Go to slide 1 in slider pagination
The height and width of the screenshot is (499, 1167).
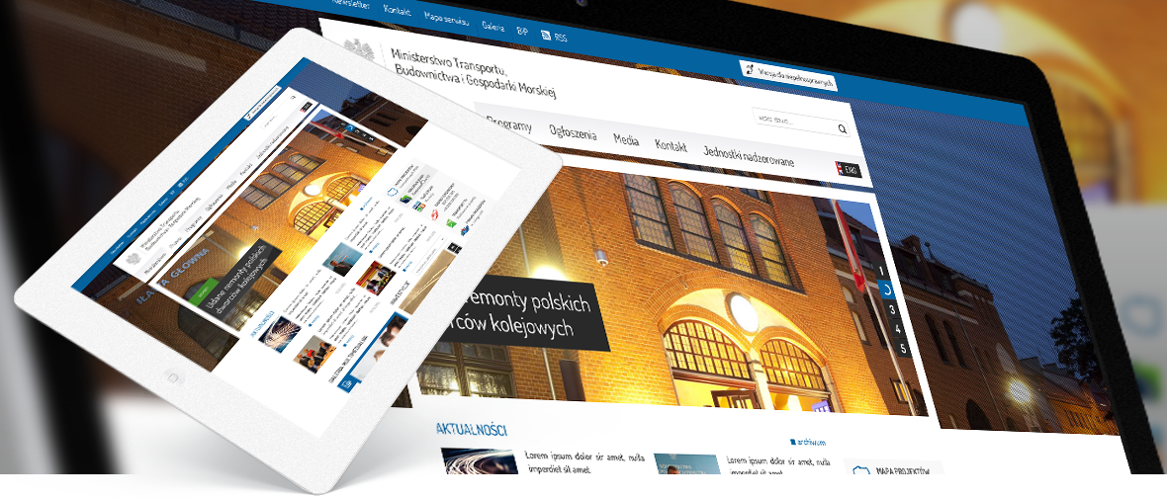click(x=882, y=272)
